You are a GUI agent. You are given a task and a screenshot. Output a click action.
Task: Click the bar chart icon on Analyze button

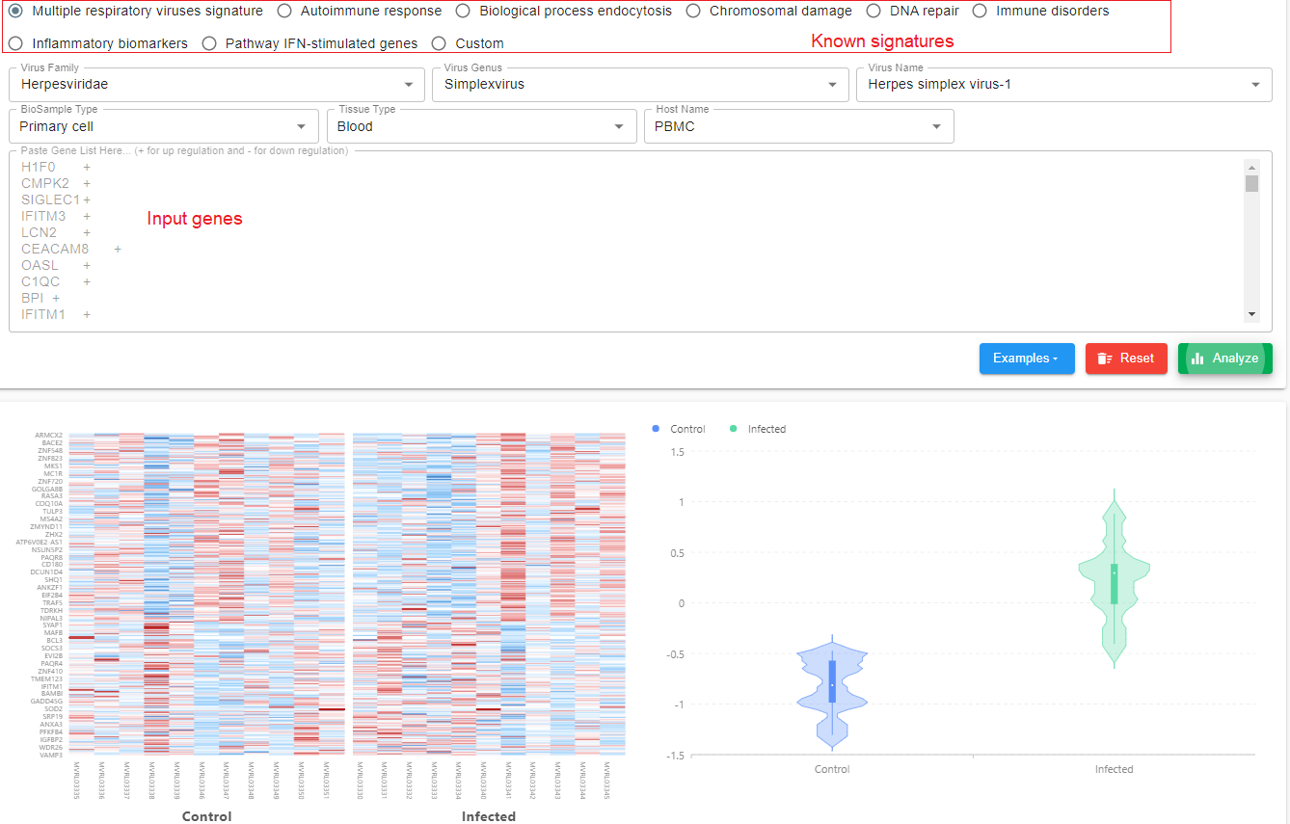click(x=1197, y=359)
